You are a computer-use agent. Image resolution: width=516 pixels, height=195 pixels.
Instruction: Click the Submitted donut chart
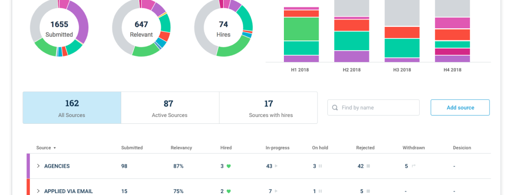(59, 28)
